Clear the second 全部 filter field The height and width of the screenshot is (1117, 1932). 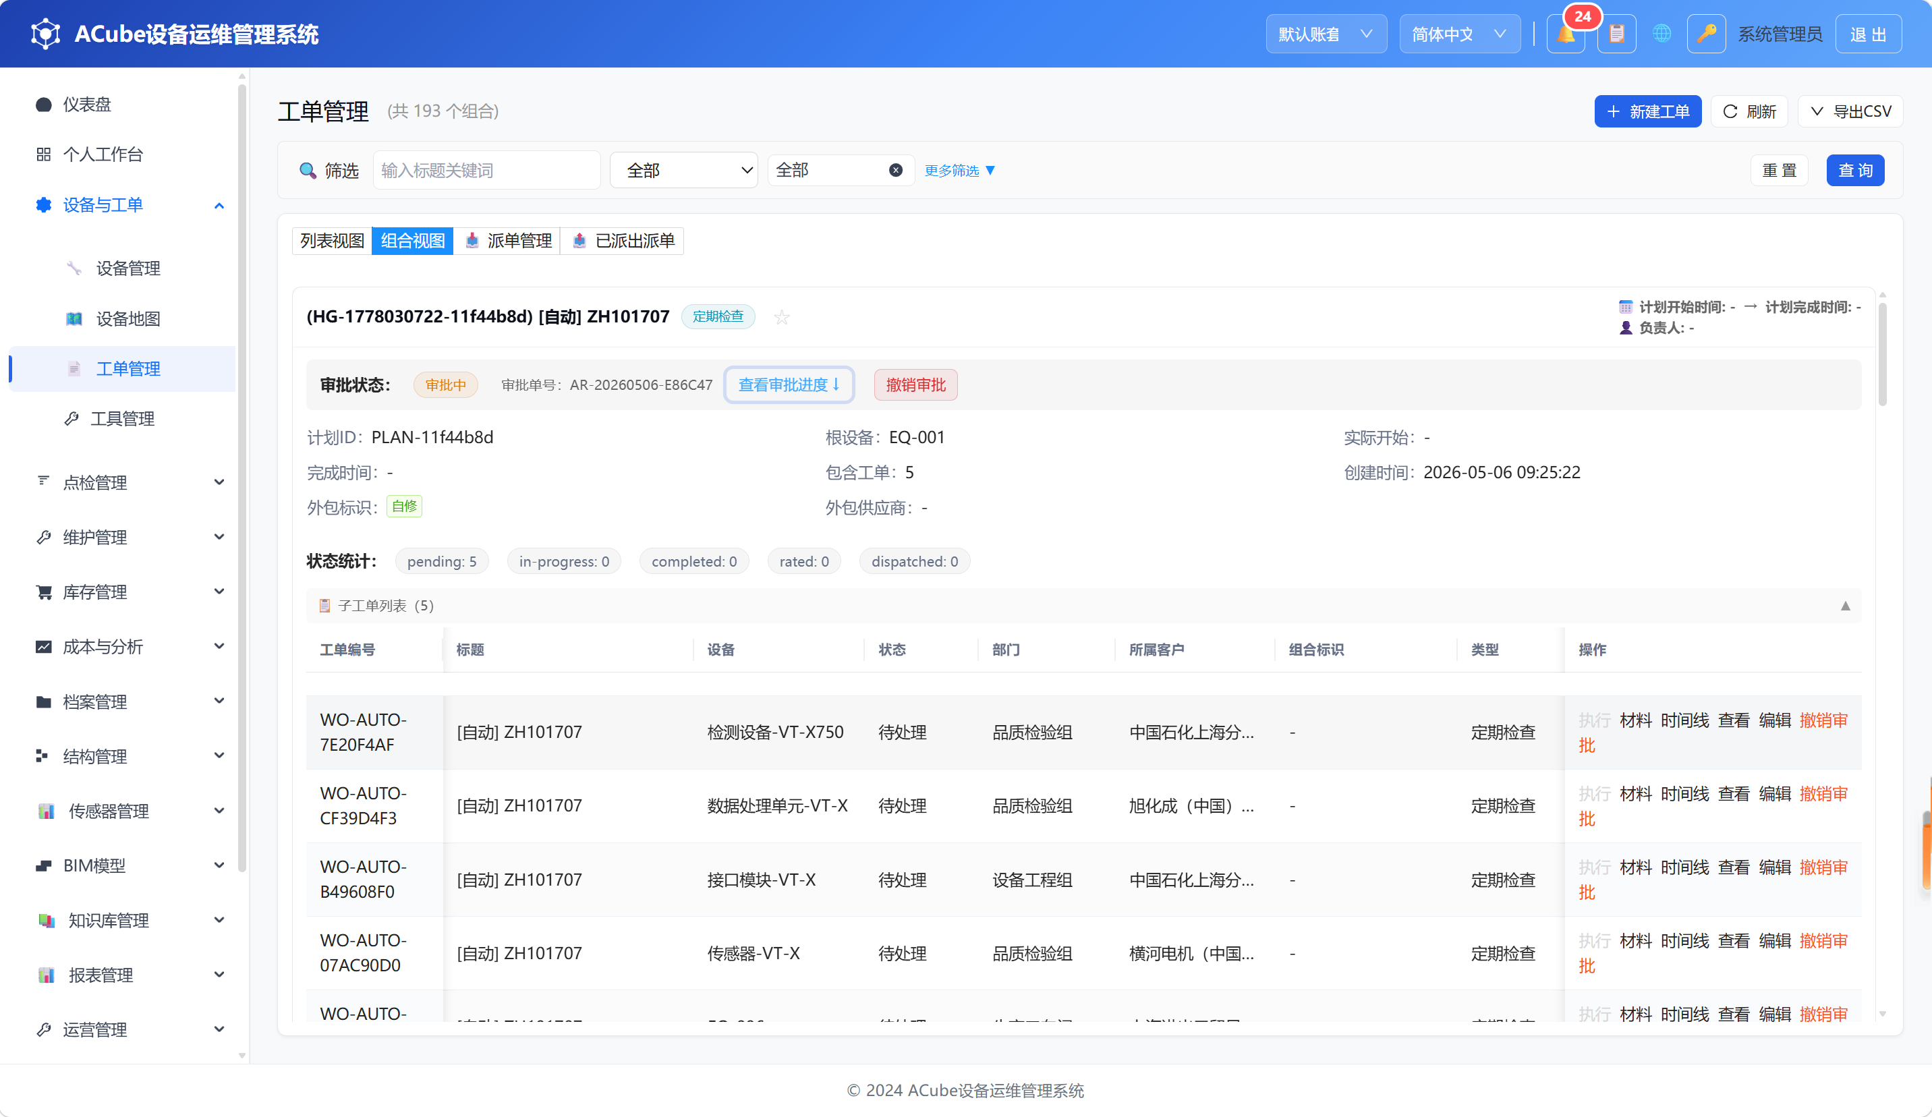coord(894,170)
